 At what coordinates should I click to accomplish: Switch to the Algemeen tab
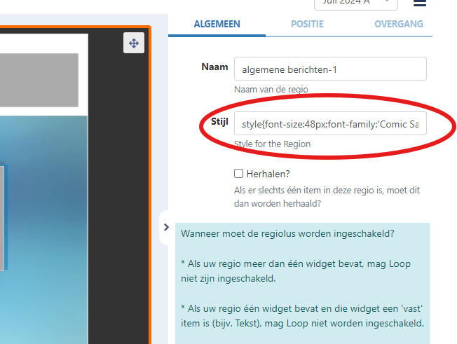pyautogui.click(x=216, y=24)
